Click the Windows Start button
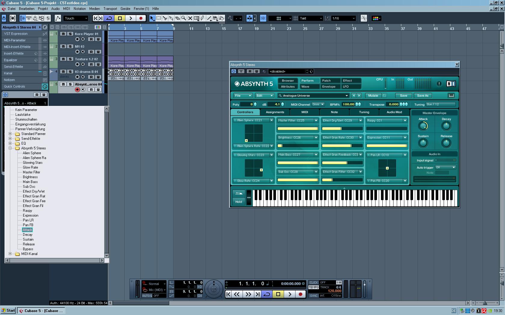 coord(8,310)
